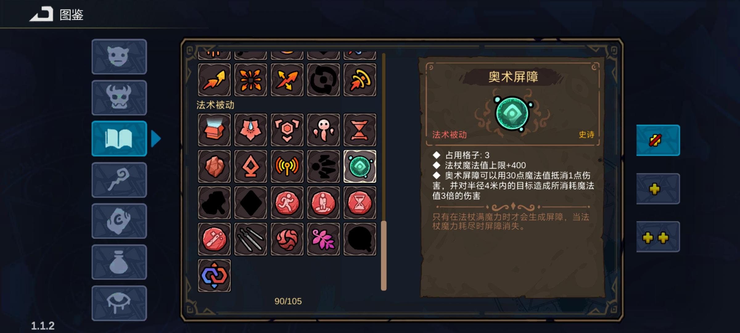Viewport: 740px width, 333px height.
Task: Select the signal tower broadcast icon
Action: (287, 166)
